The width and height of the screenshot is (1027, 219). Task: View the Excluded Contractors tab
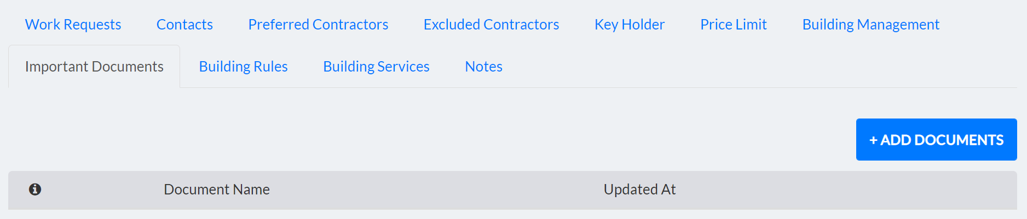[x=491, y=25]
